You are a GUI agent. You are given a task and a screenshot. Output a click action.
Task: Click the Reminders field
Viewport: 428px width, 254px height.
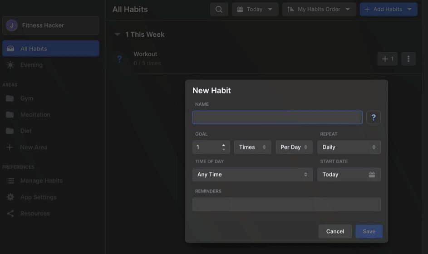click(286, 205)
